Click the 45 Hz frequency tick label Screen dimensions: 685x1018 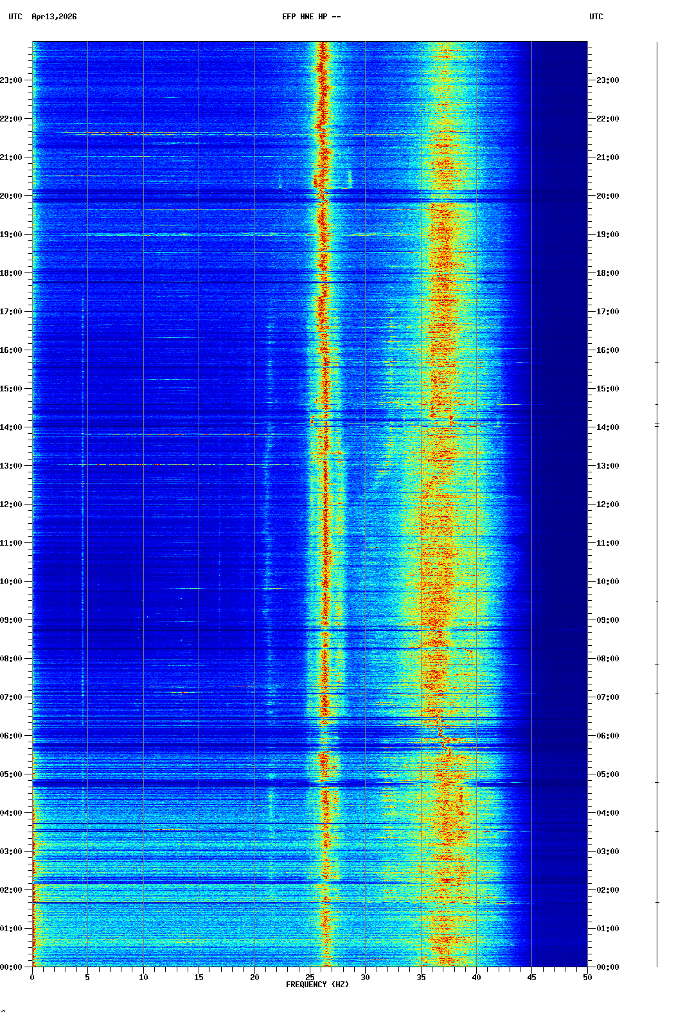click(x=531, y=978)
